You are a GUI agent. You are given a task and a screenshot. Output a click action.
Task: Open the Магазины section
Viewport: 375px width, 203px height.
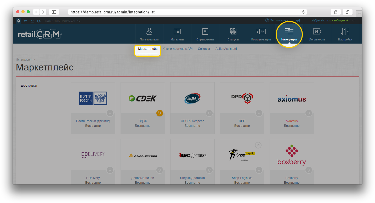click(177, 34)
